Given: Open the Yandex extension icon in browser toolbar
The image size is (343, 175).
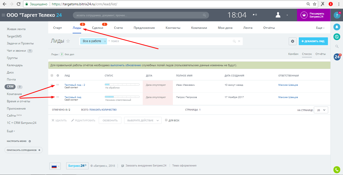Looking at the screenshot, I should (x=331, y=4).
